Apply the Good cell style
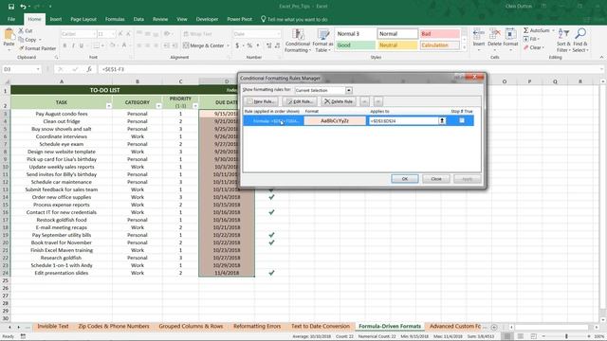Screen dimensions: 607x341 click(x=355, y=45)
